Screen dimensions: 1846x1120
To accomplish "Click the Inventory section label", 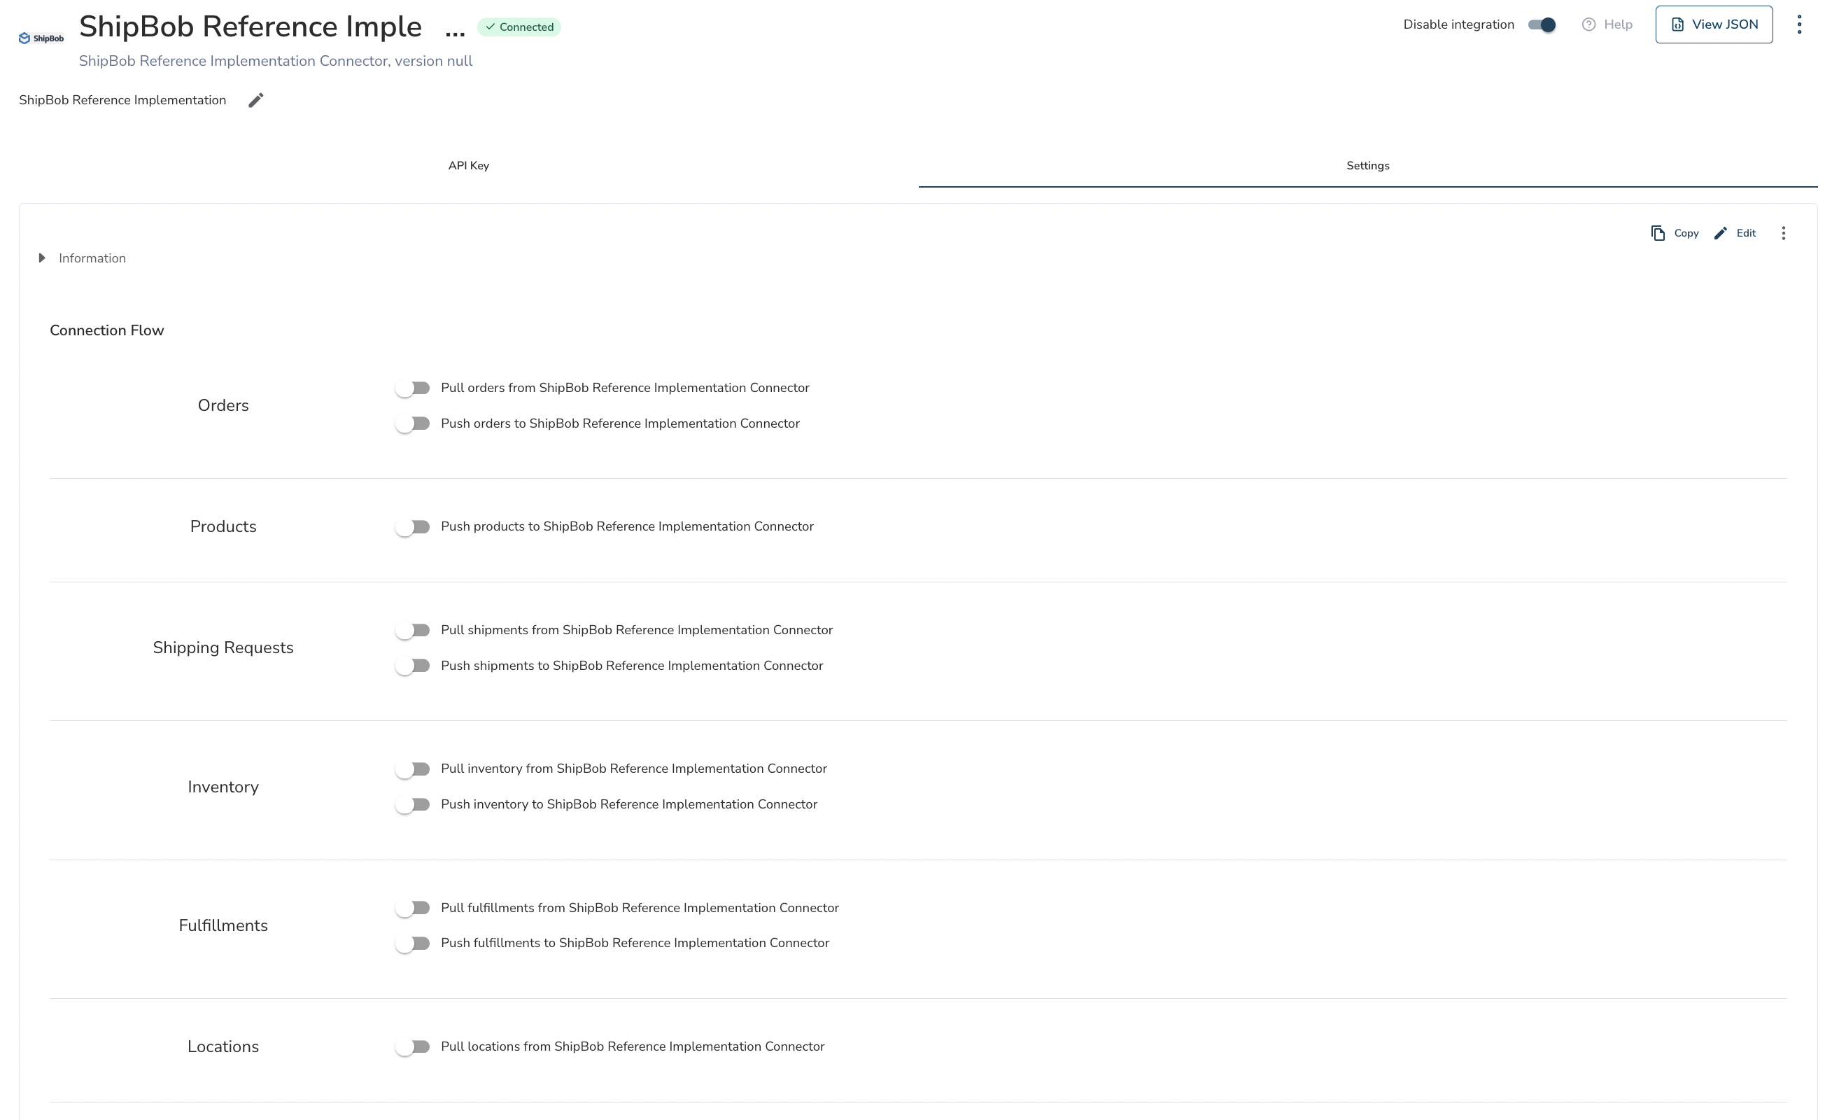I will tap(223, 787).
